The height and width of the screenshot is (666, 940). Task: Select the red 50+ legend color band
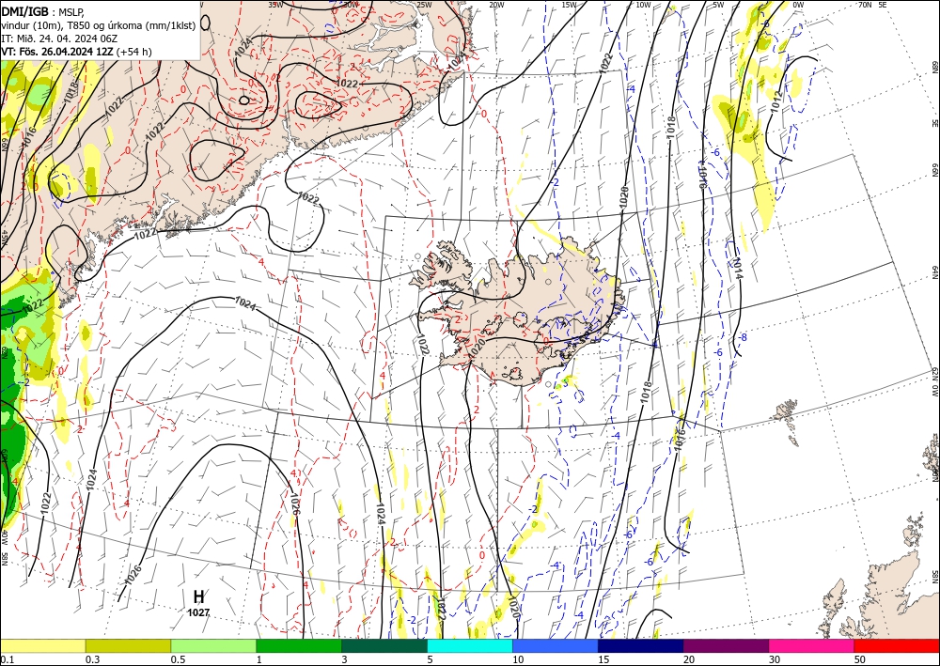point(897,645)
